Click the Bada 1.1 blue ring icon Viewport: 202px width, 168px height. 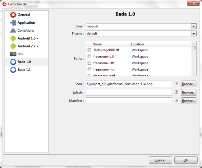coord(13,70)
